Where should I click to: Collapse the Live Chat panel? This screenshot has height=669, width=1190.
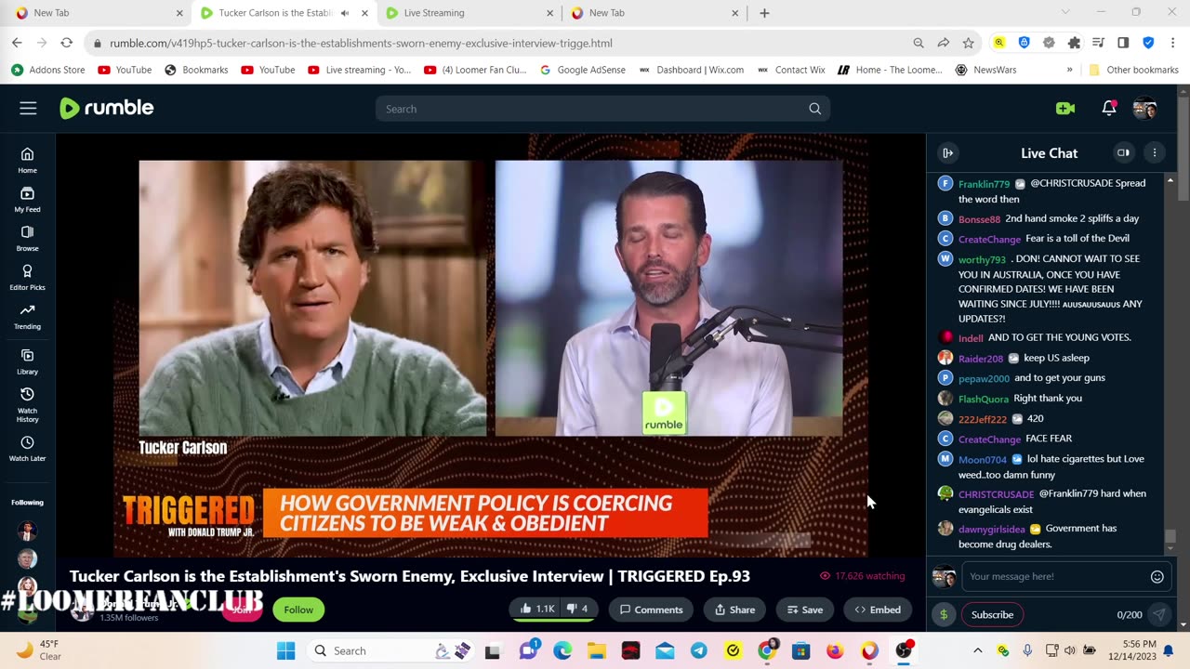coord(947,153)
